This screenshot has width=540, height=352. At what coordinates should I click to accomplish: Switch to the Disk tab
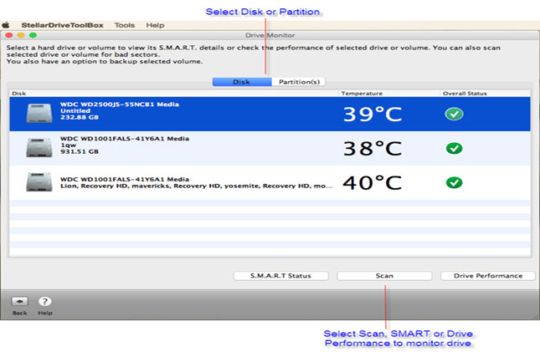click(242, 82)
